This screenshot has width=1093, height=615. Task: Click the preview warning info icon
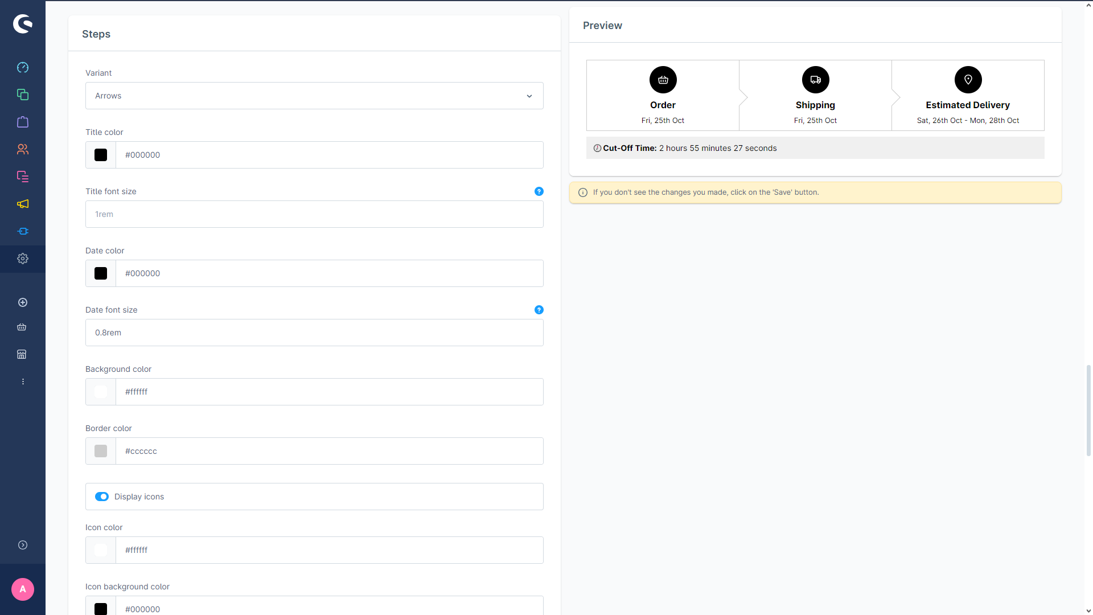pyautogui.click(x=584, y=192)
